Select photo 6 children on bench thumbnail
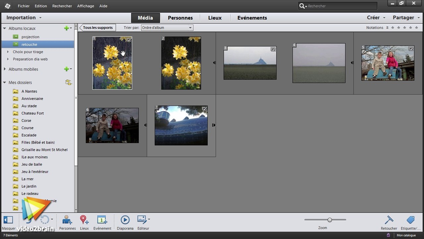This screenshot has height=239, width=424. 112,125
